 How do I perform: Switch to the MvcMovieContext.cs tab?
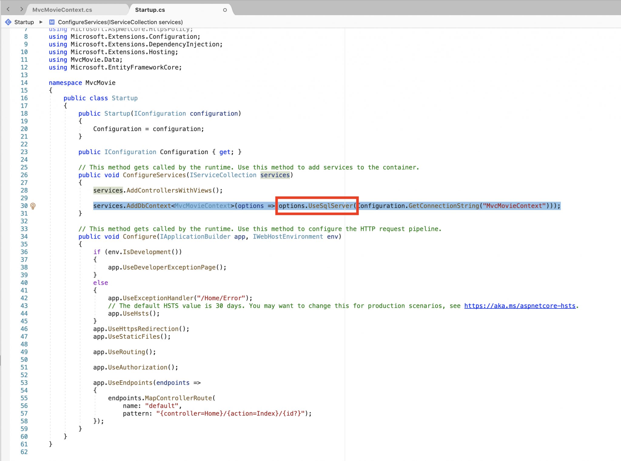(x=62, y=10)
